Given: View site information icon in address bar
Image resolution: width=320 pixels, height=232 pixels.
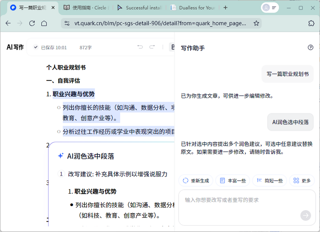Looking at the screenshot, I should pos(67,23).
